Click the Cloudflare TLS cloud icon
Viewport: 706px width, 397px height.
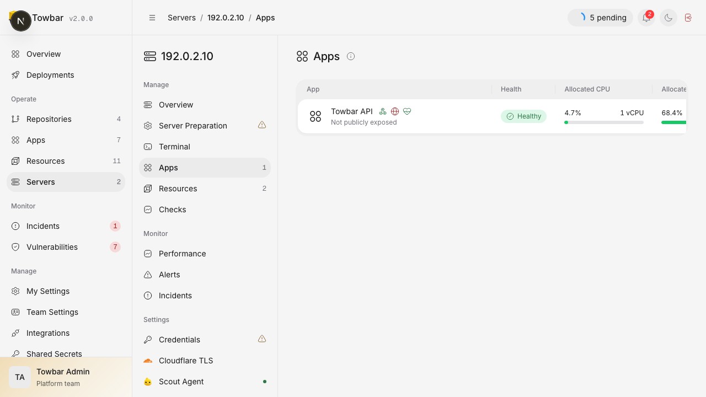[148, 361]
